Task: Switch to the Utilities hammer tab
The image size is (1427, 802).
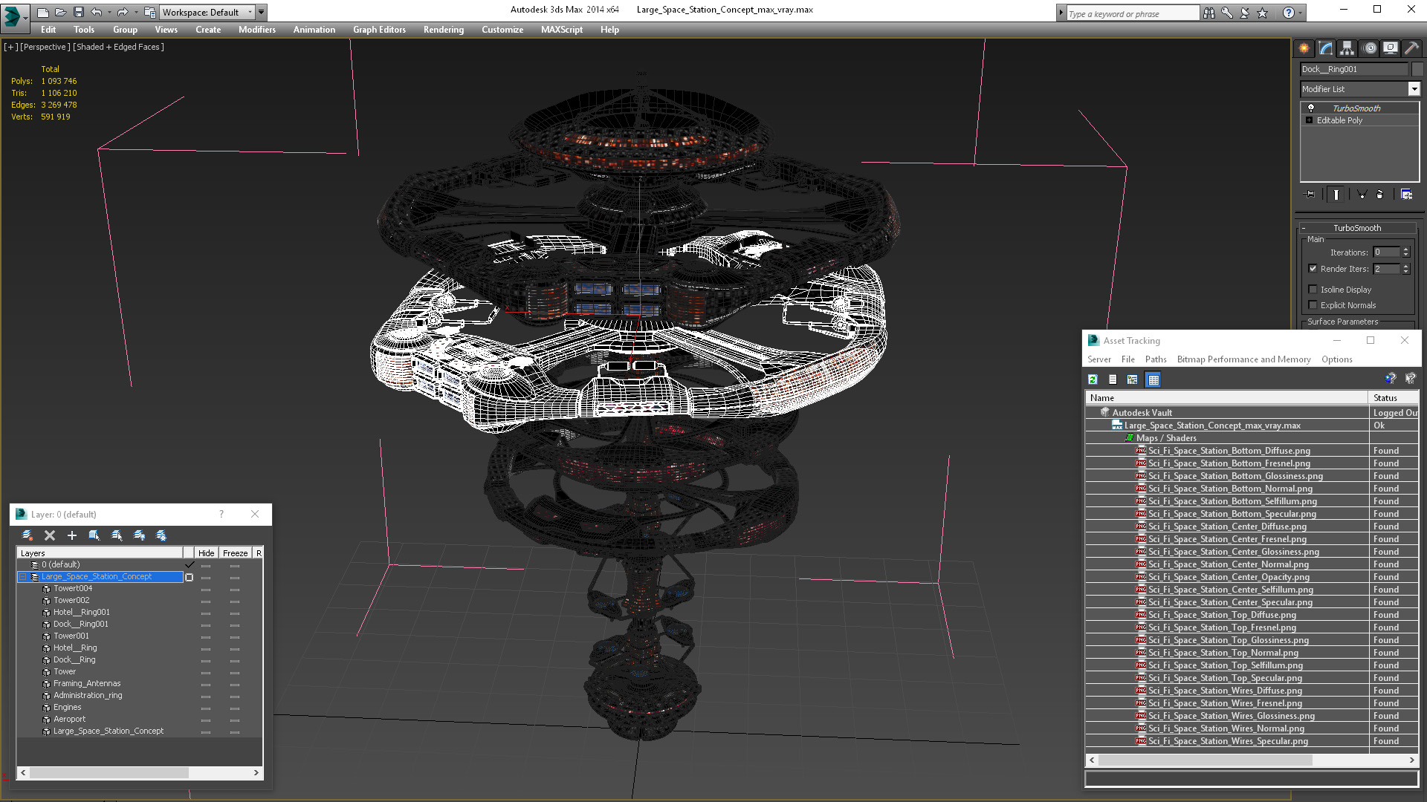Action: pos(1411,48)
